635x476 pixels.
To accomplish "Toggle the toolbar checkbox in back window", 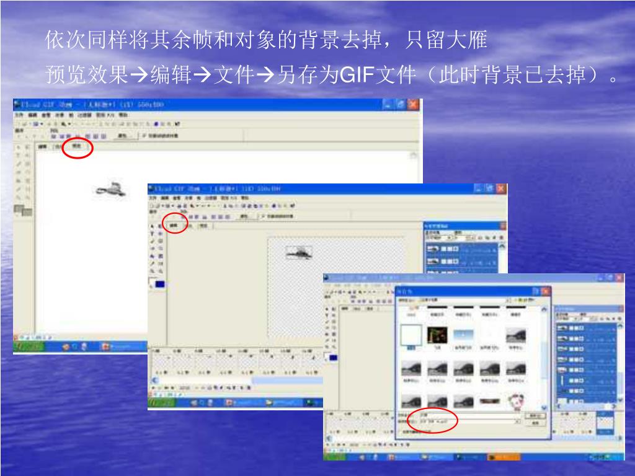I will 144,136.
